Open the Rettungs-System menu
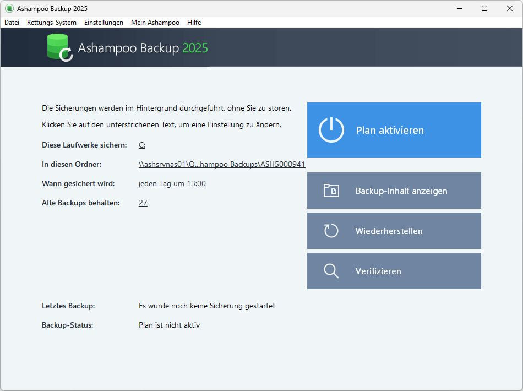523x391 pixels. click(x=51, y=23)
